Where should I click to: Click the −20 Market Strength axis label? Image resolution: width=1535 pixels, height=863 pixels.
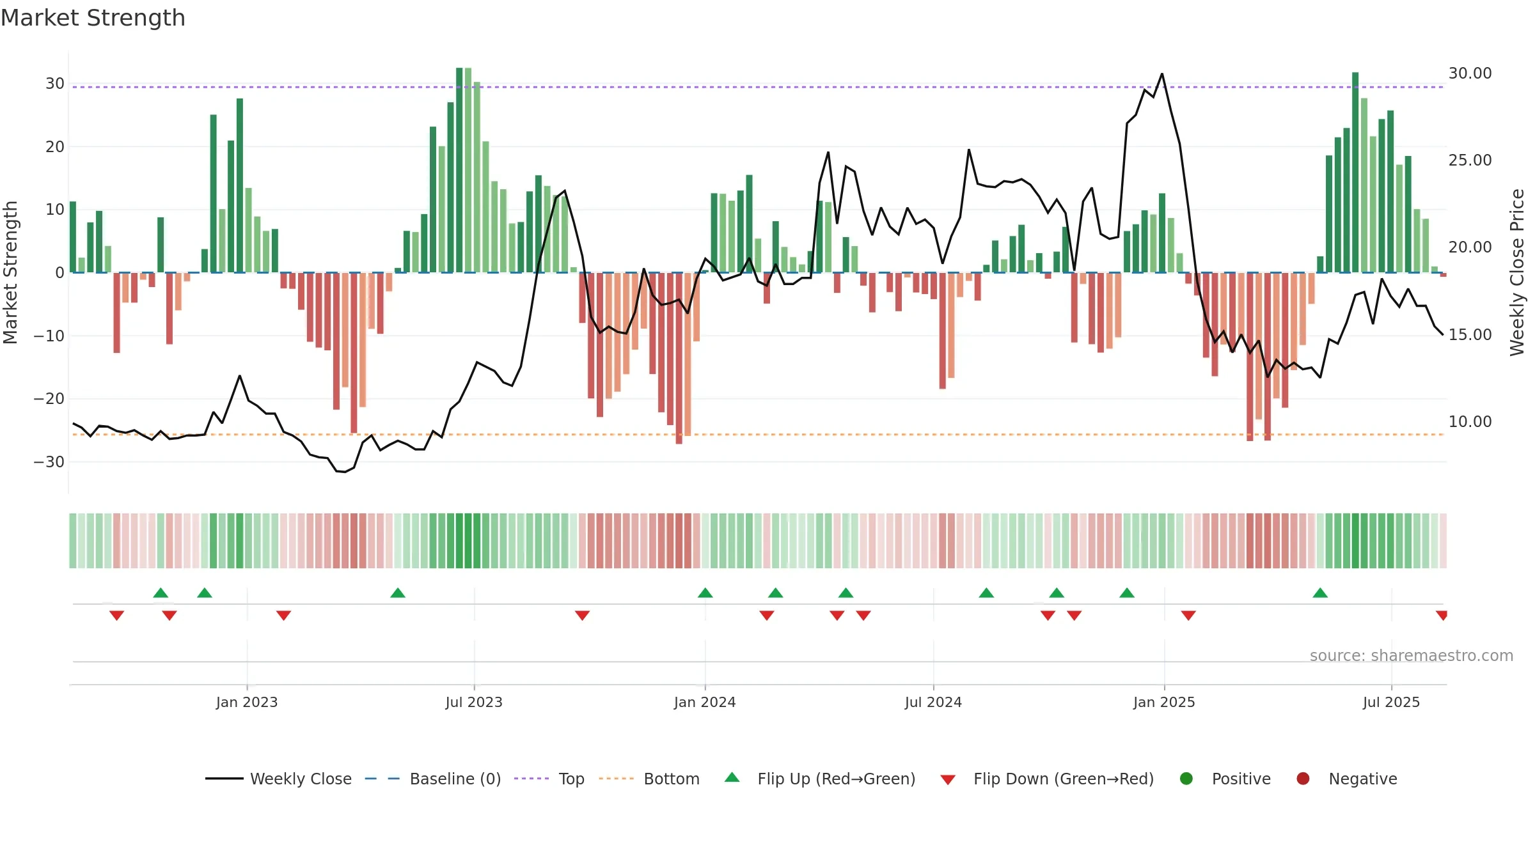coord(49,399)
